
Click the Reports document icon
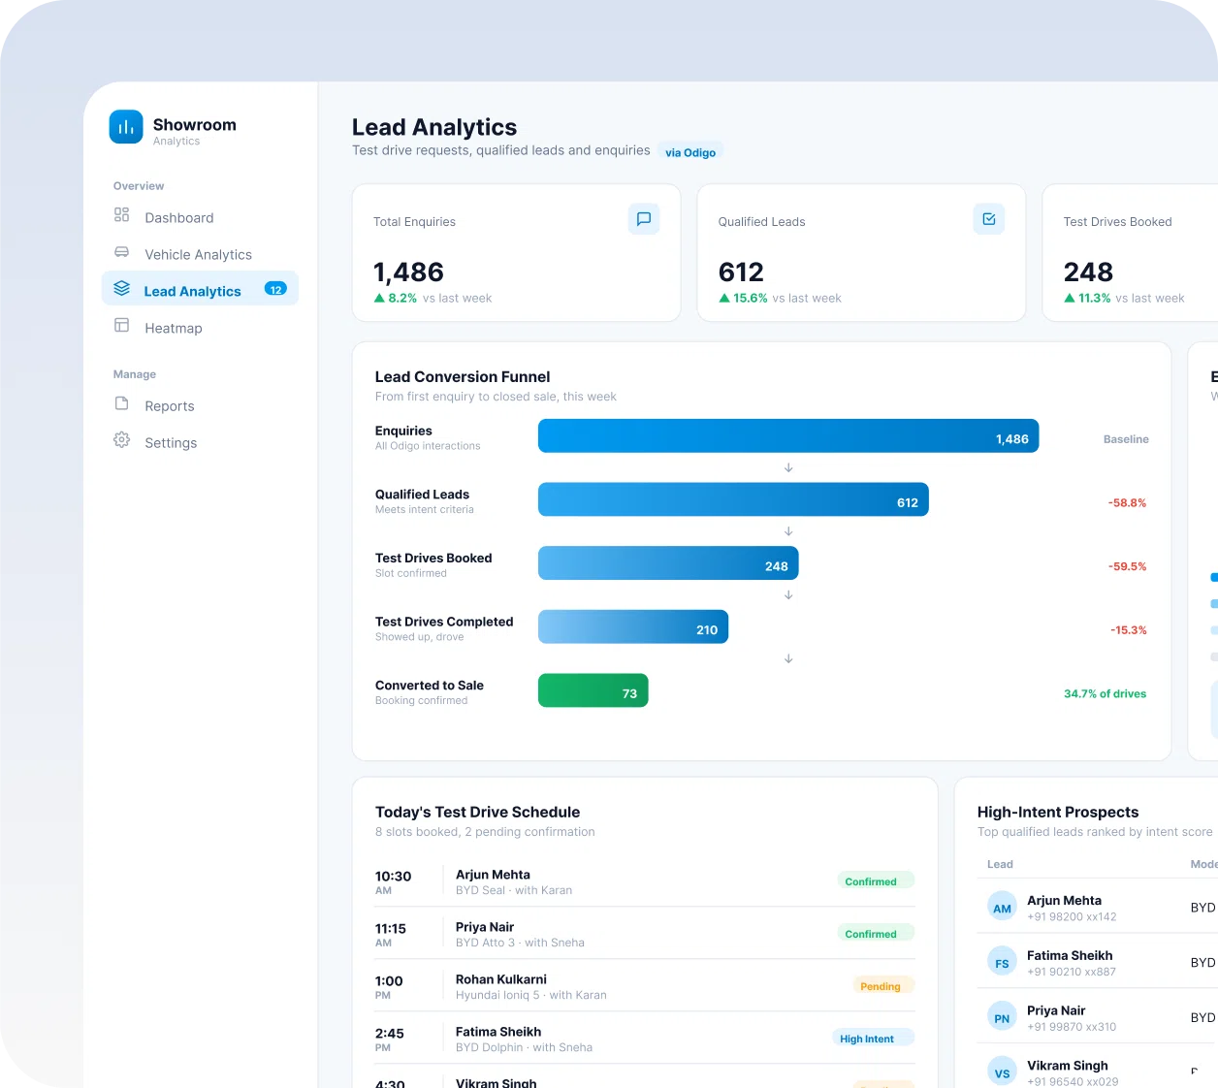point(121,403)
